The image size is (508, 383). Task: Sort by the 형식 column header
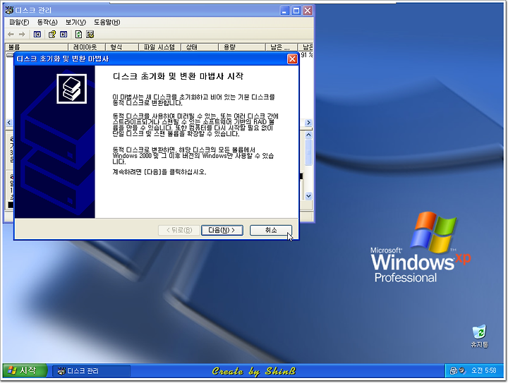(x=122, y=47)
